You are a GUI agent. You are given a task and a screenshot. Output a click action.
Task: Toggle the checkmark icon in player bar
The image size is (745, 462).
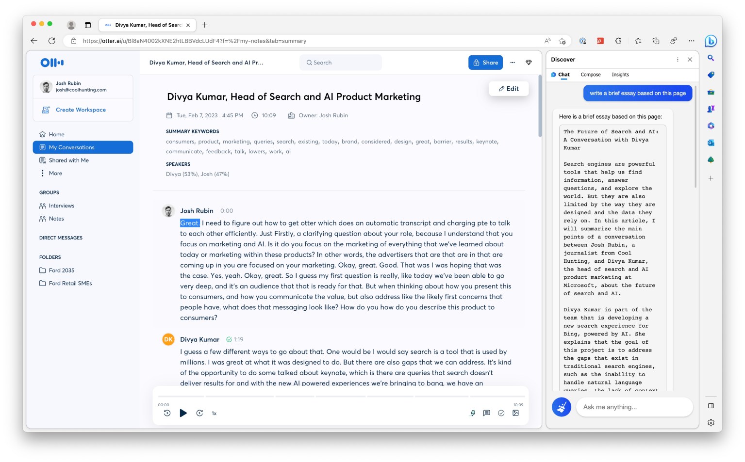pos(501,413)
